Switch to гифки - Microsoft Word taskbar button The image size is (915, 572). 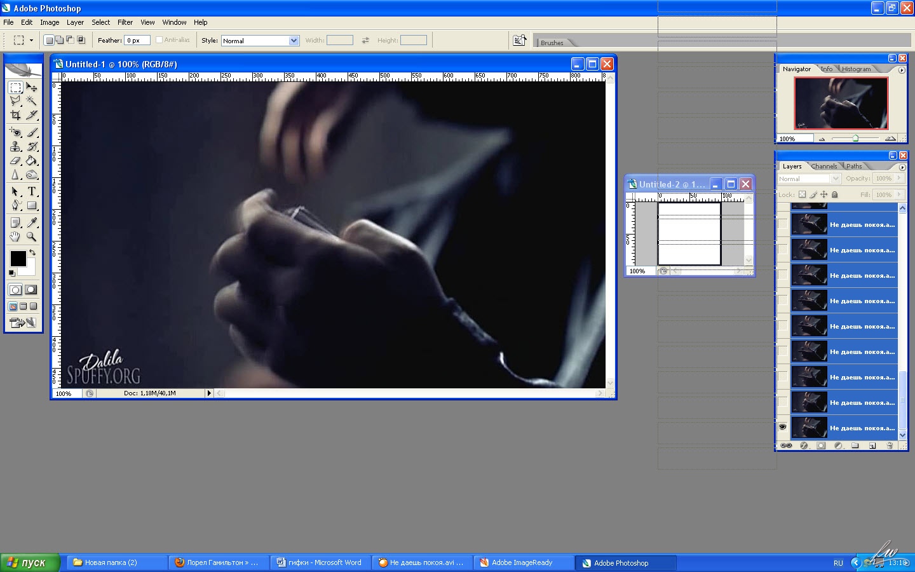[x=320, y=562]
